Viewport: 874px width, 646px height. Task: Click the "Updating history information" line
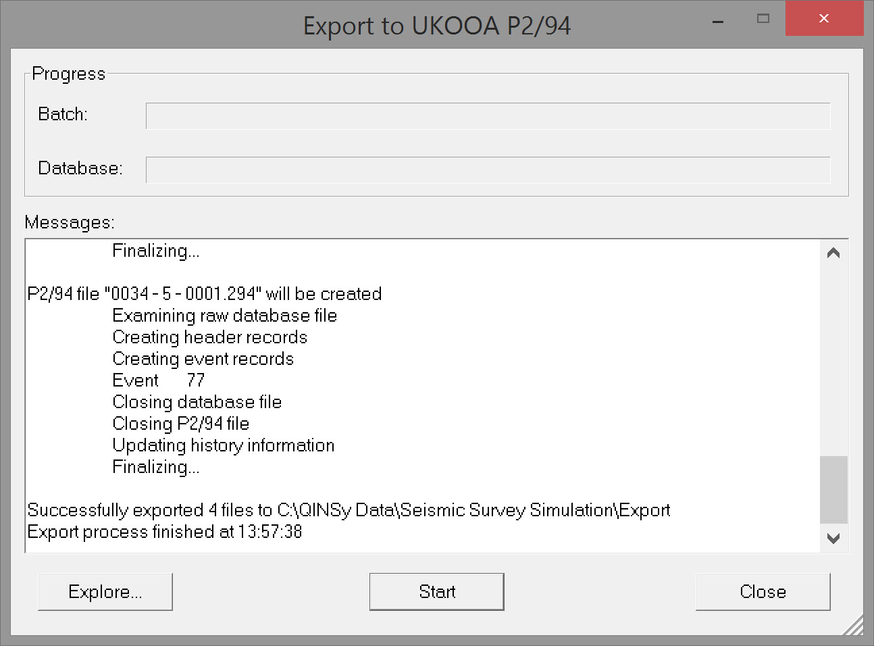tap(224, 445)
